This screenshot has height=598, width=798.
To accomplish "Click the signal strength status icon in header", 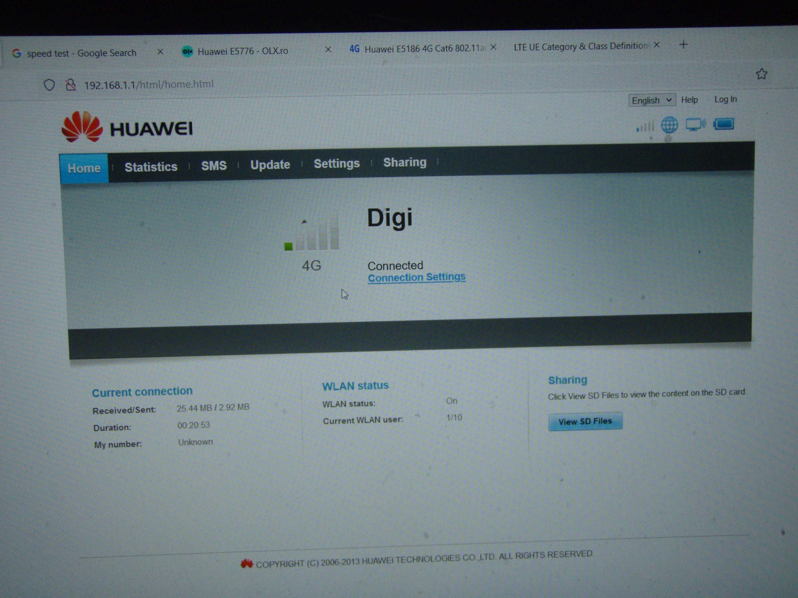I will [x=646, y=126].
